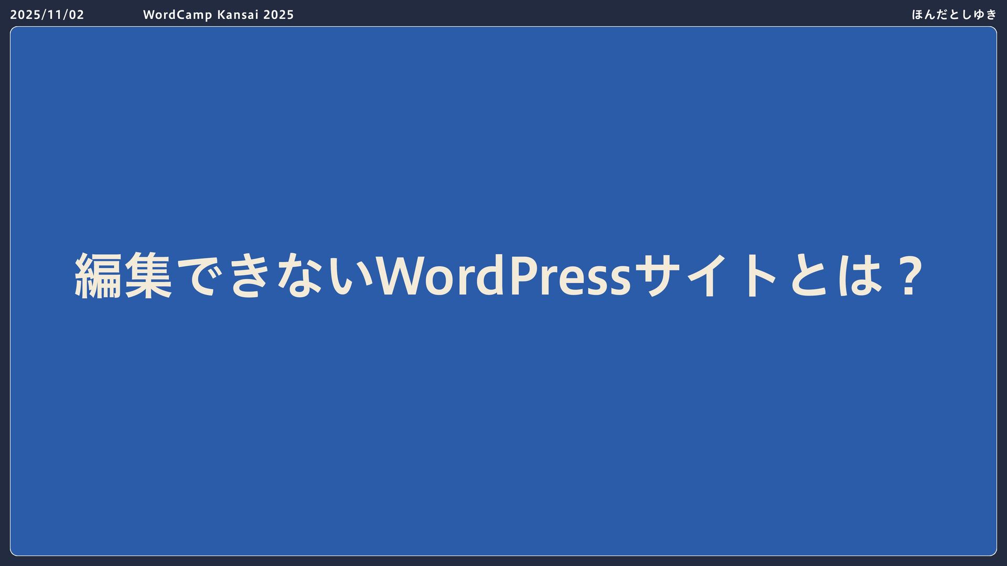The height and width of the screenshot is (566, 1007).
Task: Click the date 2025/11/02 in header
Action: coord(47,15)
